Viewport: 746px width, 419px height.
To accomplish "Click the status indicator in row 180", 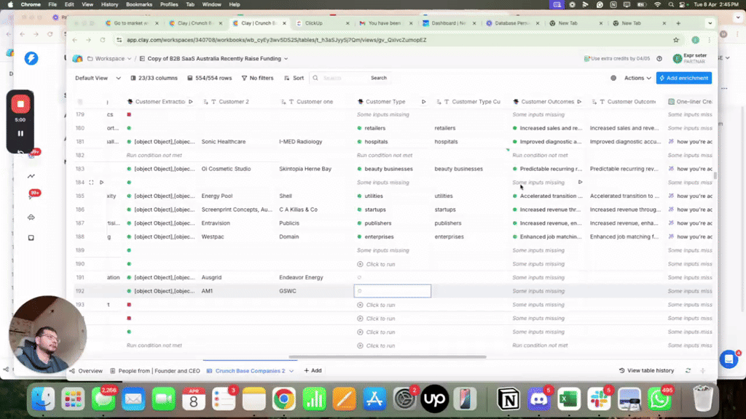I will point(129,128).
